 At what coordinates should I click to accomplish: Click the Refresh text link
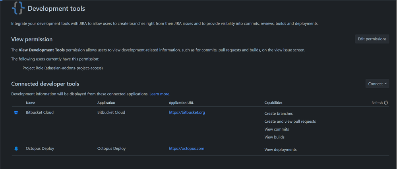[x=377, y=103]
